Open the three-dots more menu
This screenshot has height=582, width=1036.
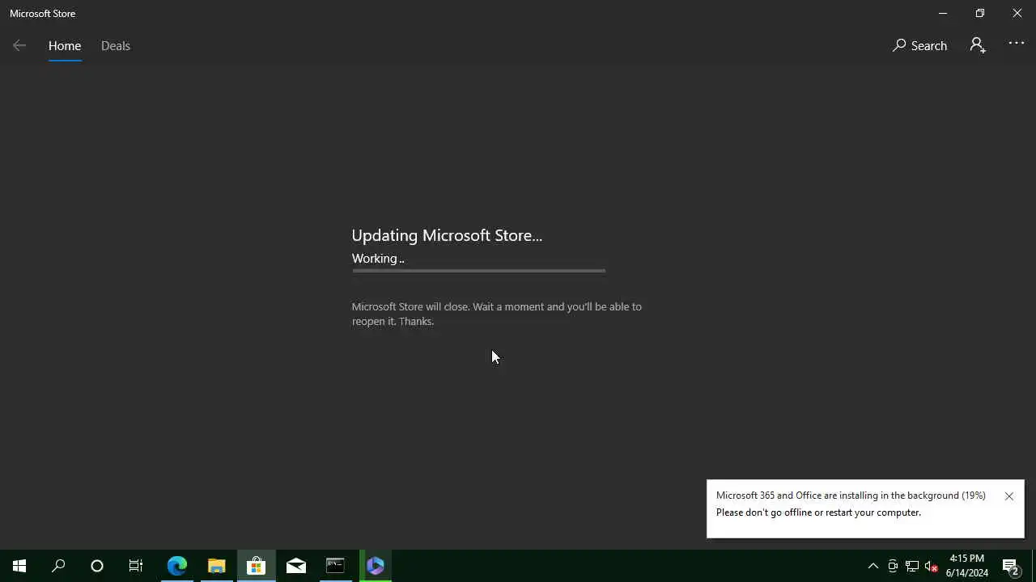click(x=1017, y=44)
